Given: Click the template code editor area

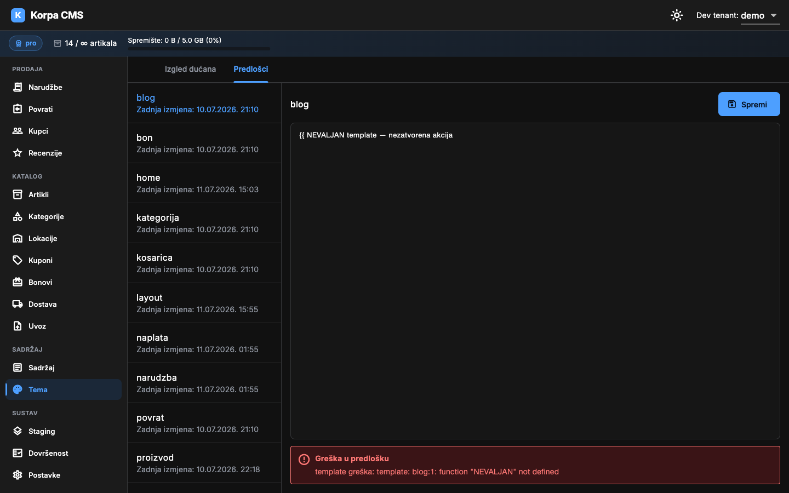Looking at the screenshot, I should pyautogui.click(x=535, y=281).
